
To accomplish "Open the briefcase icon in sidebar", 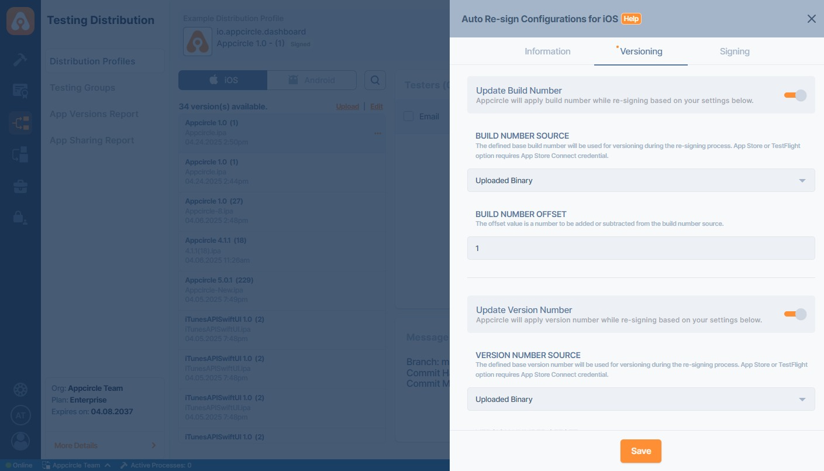I will click(x=20, y=187).
